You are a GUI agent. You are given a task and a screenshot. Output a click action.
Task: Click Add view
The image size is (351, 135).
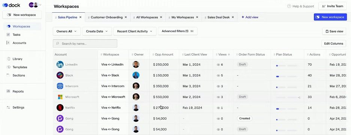[x=250, y=17]
